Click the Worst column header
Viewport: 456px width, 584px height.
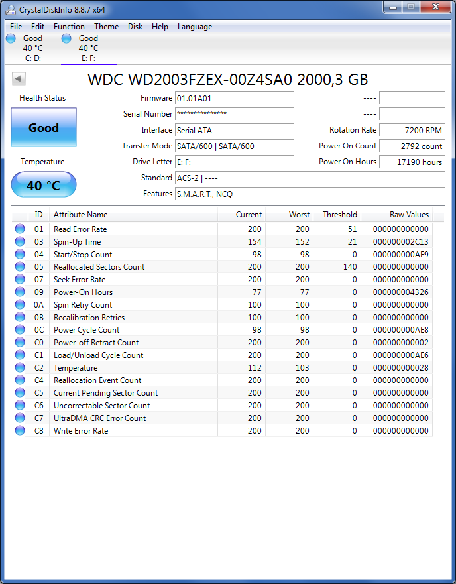point(289,215)
